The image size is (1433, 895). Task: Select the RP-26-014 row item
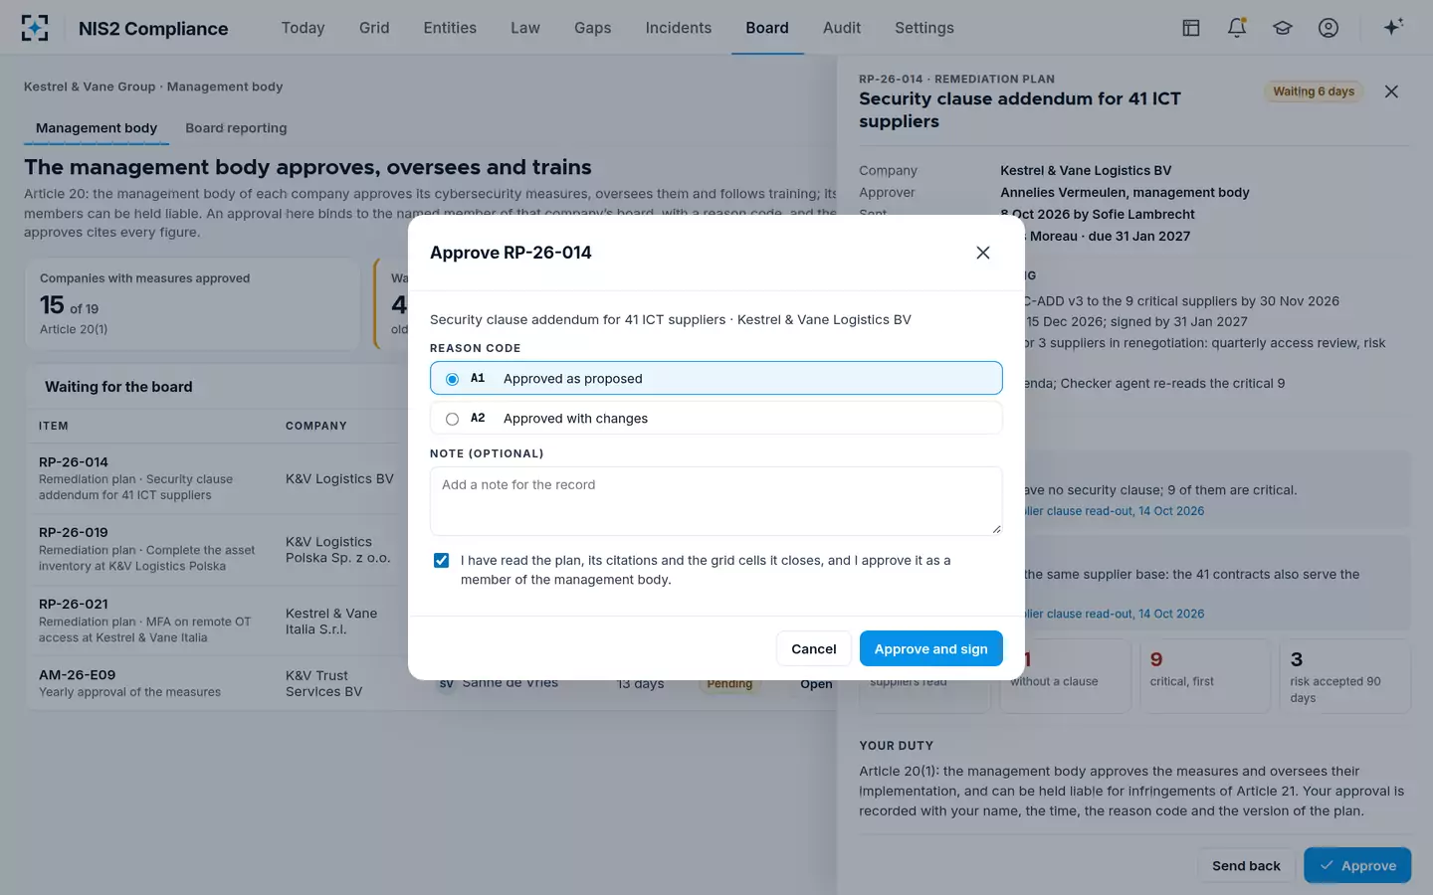coord(74,462)
